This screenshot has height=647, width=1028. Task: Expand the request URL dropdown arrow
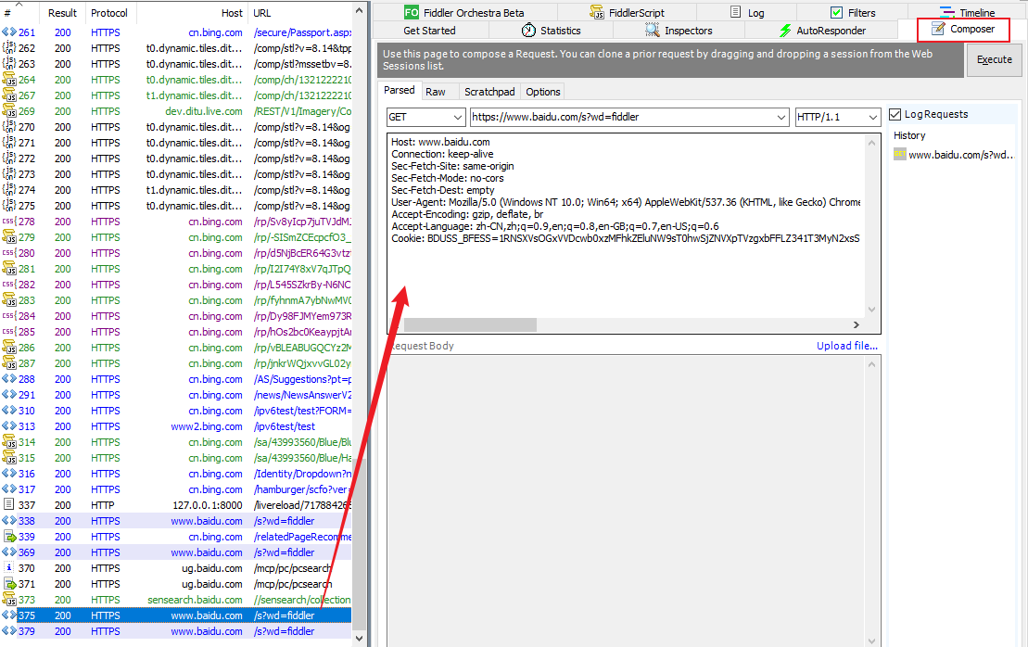(x=781, y=118)
